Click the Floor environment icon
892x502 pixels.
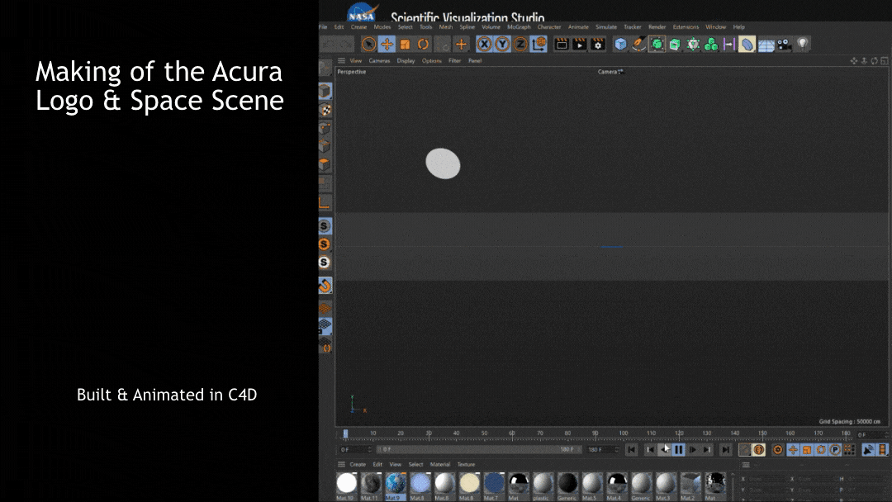[766, 45]
